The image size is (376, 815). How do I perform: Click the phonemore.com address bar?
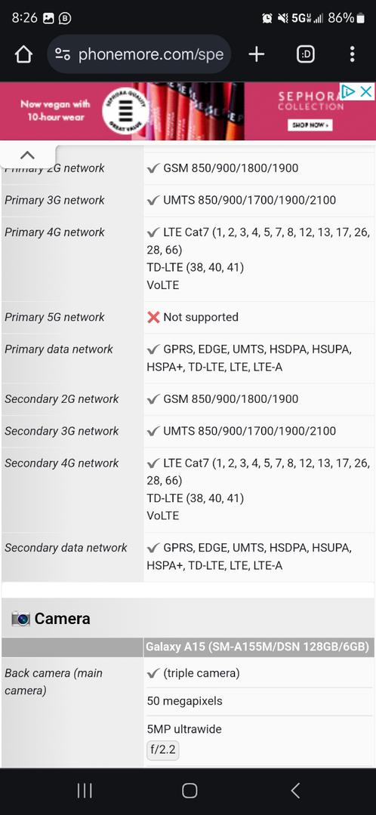(x=140, y=54)
